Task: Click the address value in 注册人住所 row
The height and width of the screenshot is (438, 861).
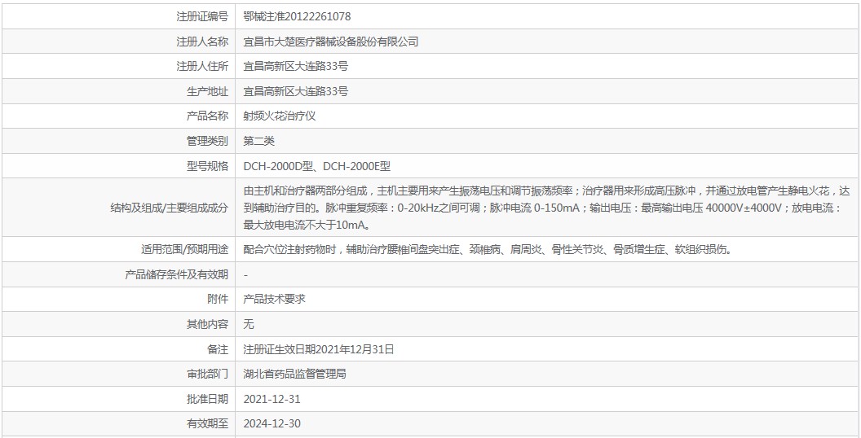Action: [295, 66]
